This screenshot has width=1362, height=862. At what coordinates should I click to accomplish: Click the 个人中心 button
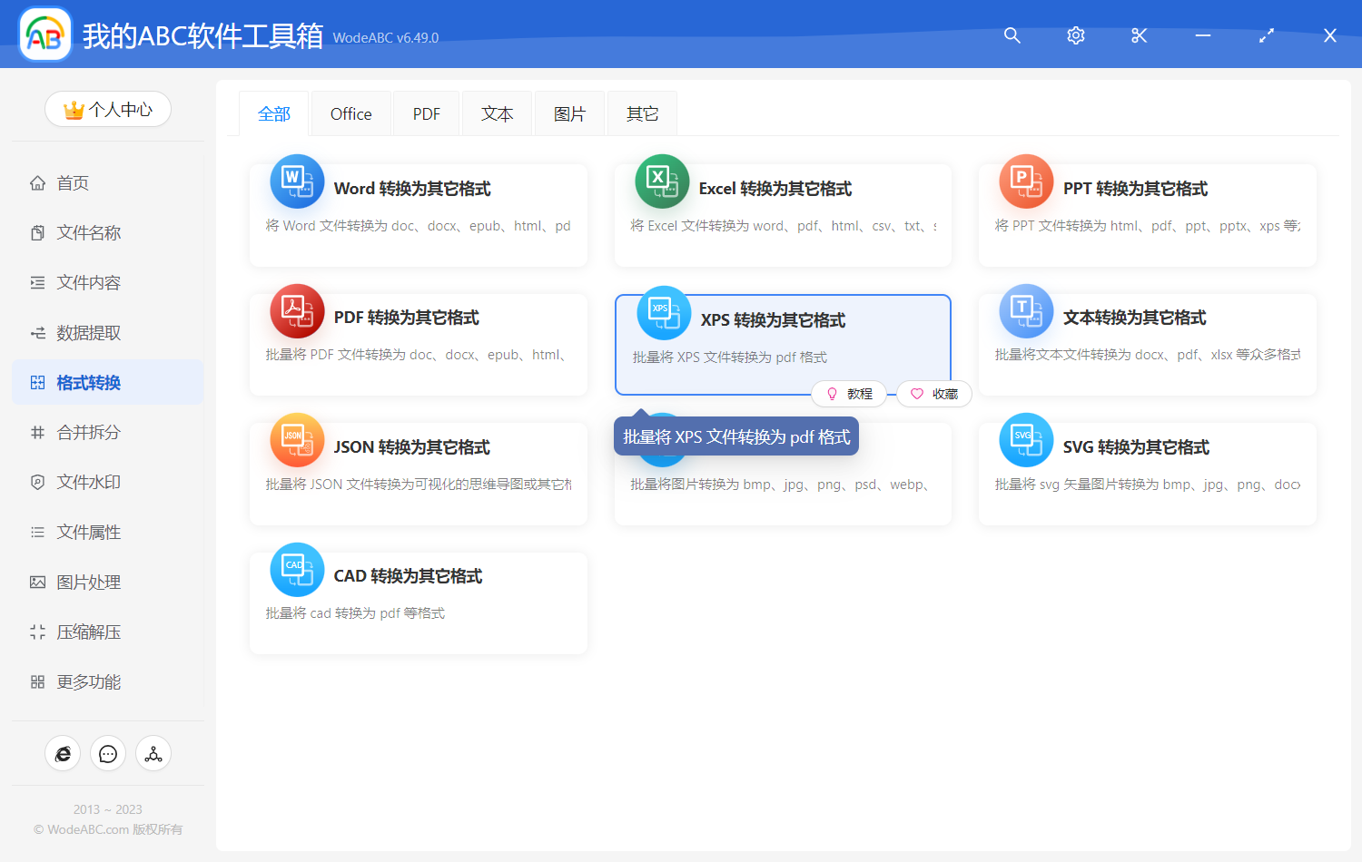(x=108, y=109)
